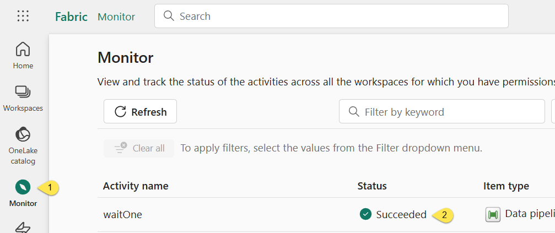
Task: Click the green Succeeded checkmark icon
Action: pyautogui.click(x=365, y=214)
